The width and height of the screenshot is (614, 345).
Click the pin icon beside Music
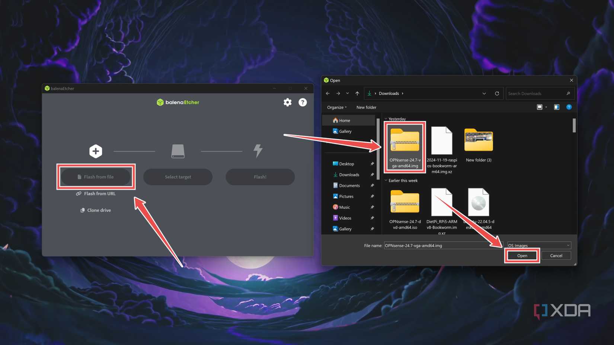372,207
